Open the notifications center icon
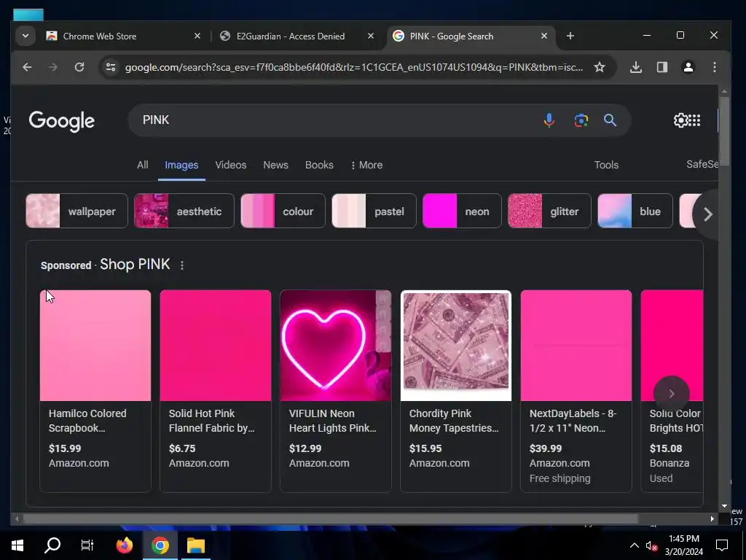The height and width of the screenshot is (560, 746). pyautogui.click(x=722, y=545)
